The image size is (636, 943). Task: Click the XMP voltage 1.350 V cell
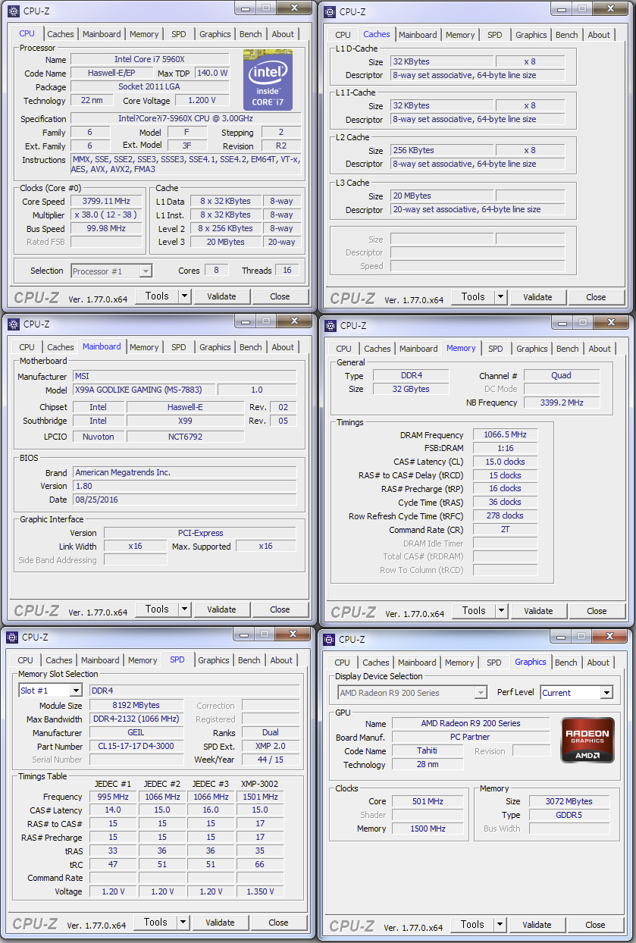pyautogui.click(x=260, y=891)
